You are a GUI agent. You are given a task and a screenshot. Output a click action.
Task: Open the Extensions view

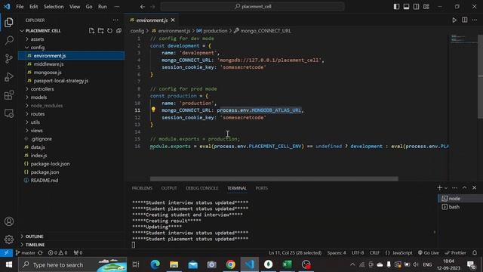coord(9,95)
